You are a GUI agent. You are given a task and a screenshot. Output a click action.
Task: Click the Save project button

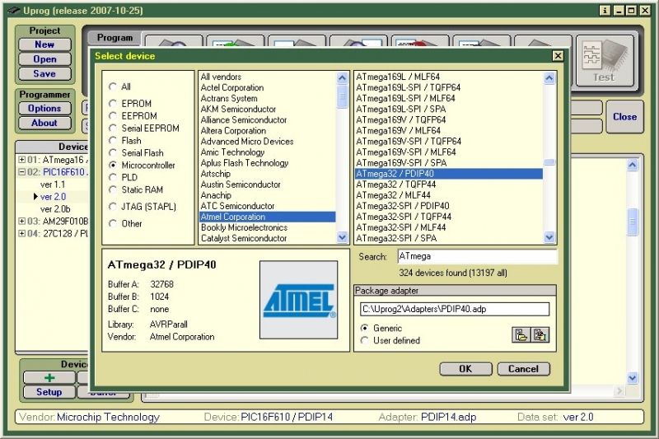tap(44, 73)
